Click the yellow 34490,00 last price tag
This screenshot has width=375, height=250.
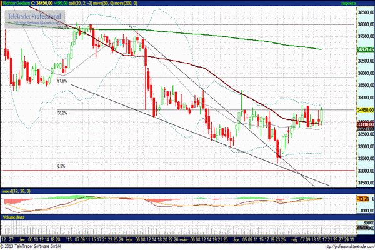[x=366, y=110]
